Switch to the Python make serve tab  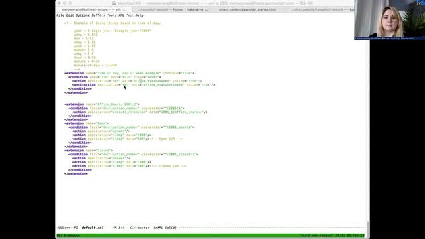tap(173, 9)
